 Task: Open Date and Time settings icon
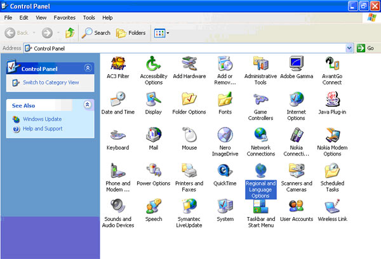pos(118,100)
